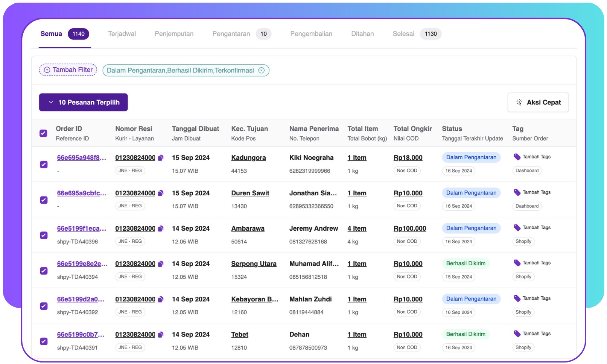Click 4 Item link in Jeremy Andrew row

tap(357, 228)
